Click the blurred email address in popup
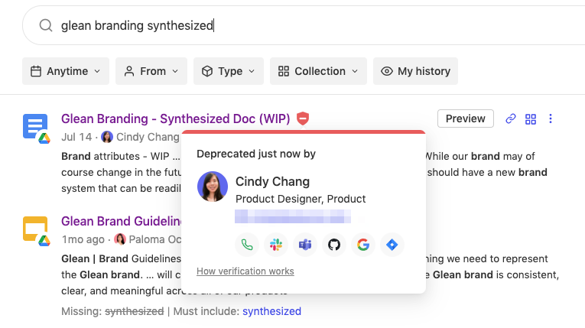Screen dimensions: 585x328 tap(293, 216)
